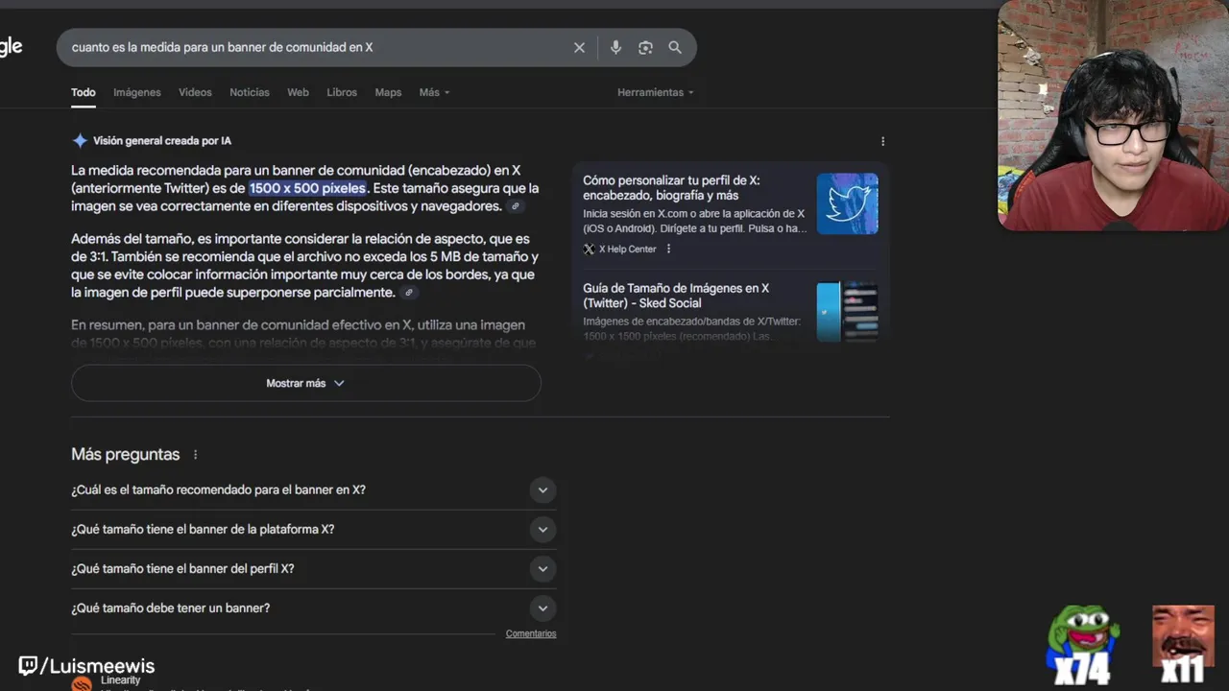Run search with the magnifying glass icon
This screenshot has width=1229, height=691.
tap(675, 47)
